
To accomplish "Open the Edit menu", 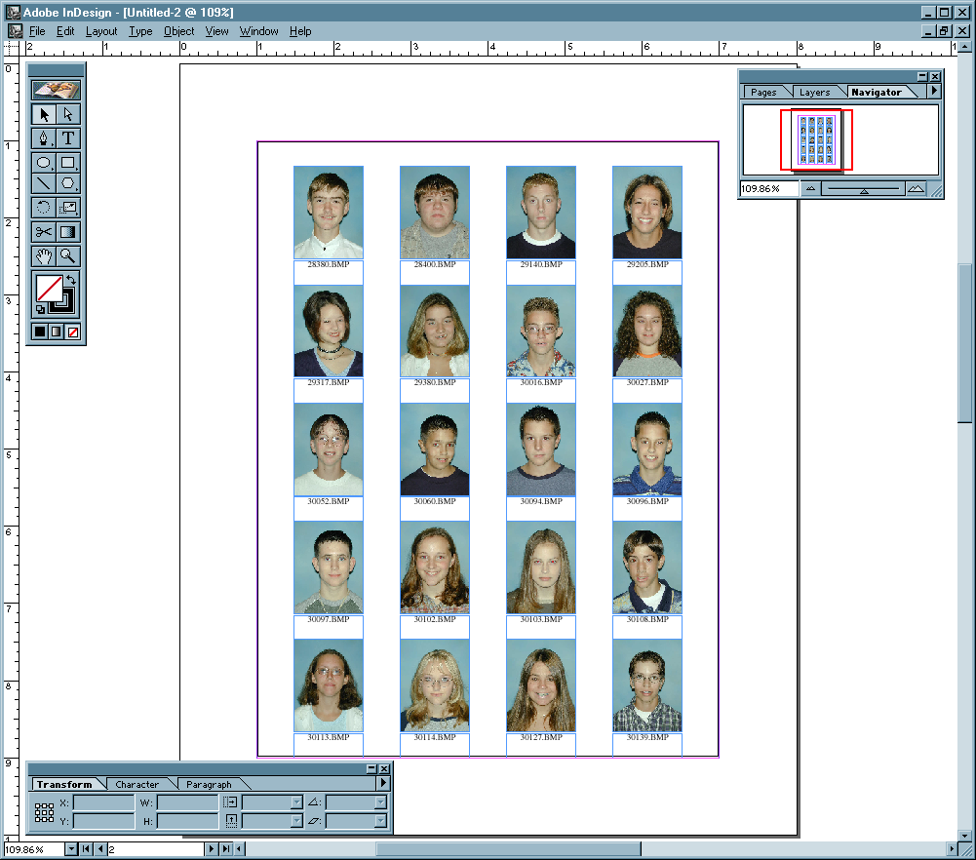I will [64, 31].
